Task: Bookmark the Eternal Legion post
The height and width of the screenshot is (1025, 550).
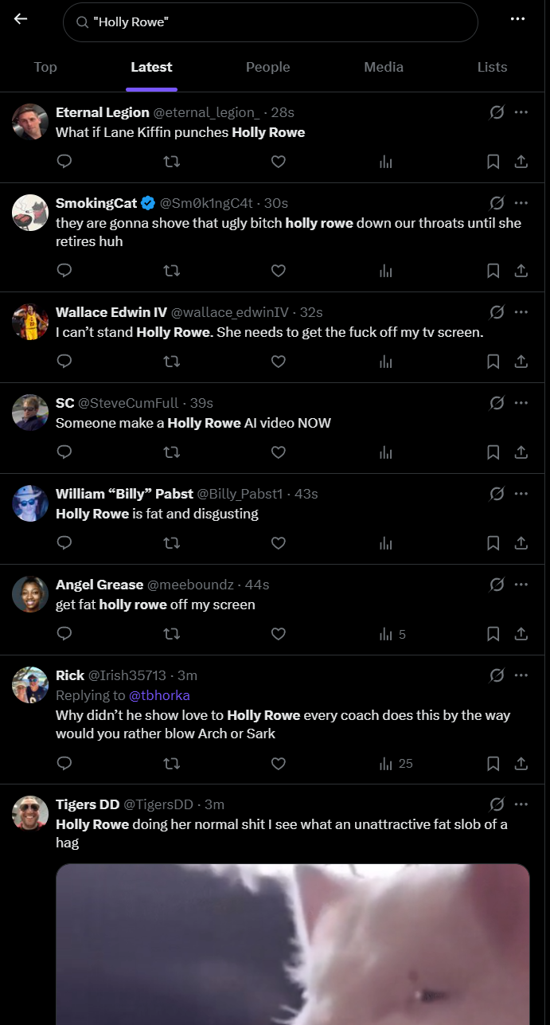Action: 493,162
